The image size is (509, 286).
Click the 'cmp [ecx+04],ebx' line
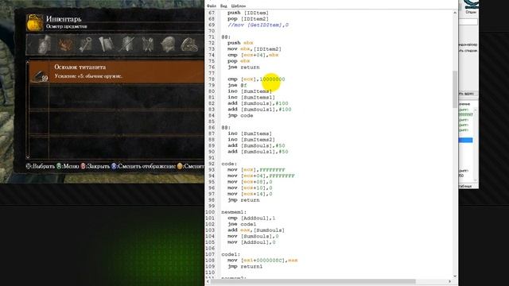click(x=253, y=55)
